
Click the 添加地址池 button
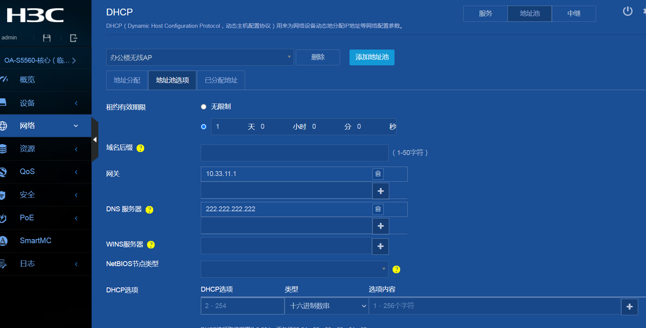pyautogui.click(x=372, y=57)
